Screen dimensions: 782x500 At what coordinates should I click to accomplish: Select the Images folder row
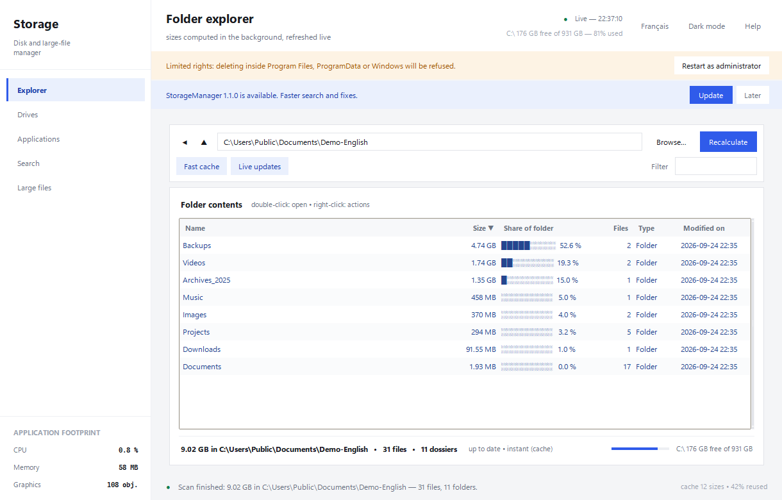(465, 315)
